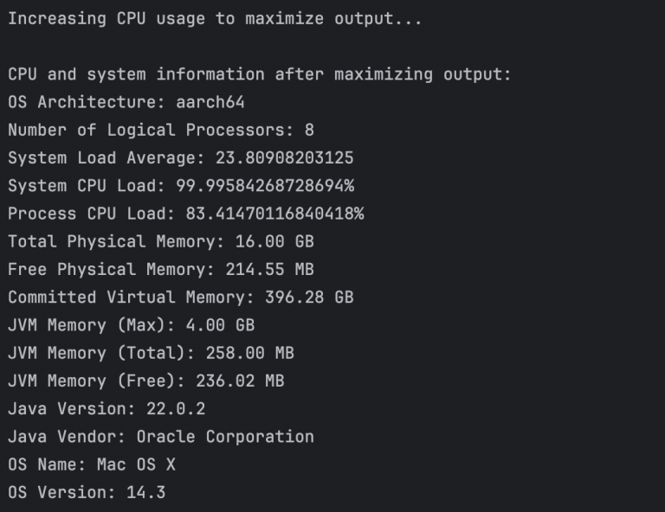Click the Java Version 22.0.2 line
Screen dimensions: 665x512
(107, 408)
